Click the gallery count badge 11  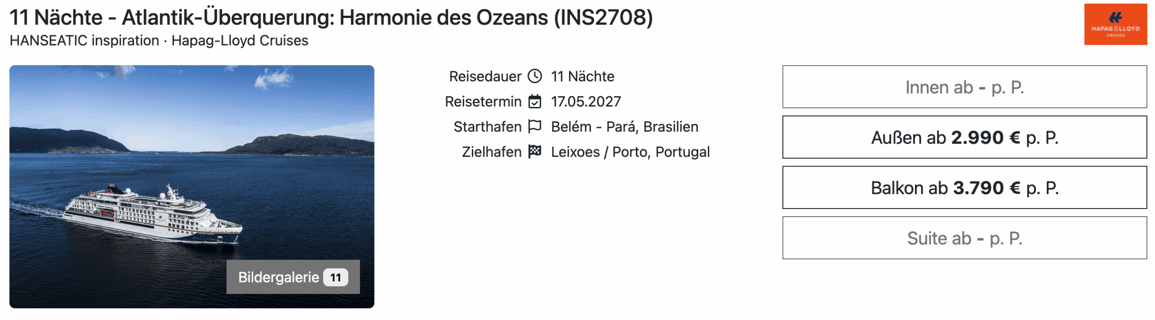(x=335, y=277)
